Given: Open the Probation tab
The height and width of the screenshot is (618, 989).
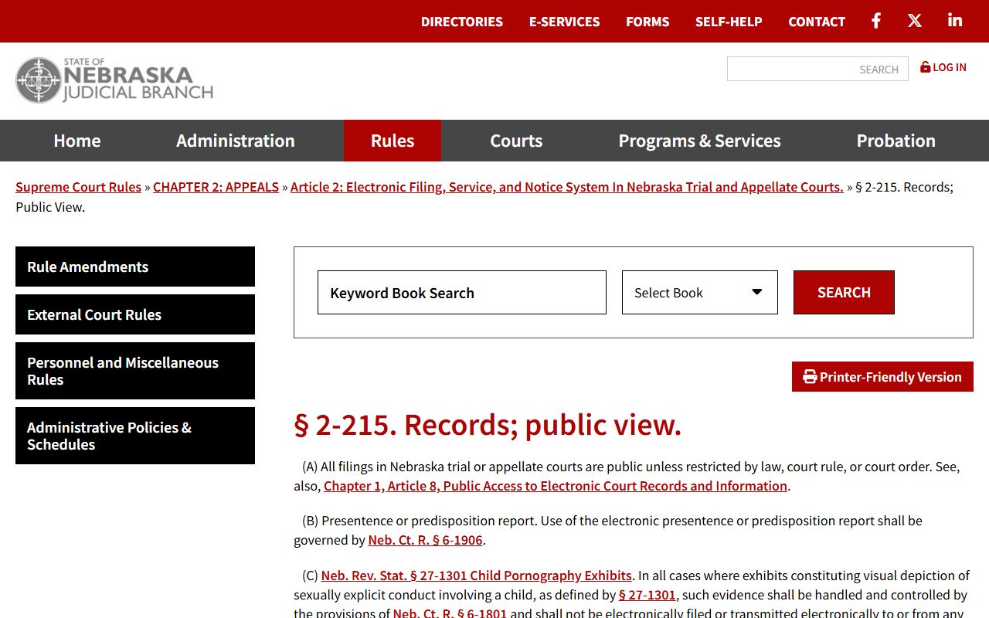Looking at the screenshot, I should pos(896,141).
